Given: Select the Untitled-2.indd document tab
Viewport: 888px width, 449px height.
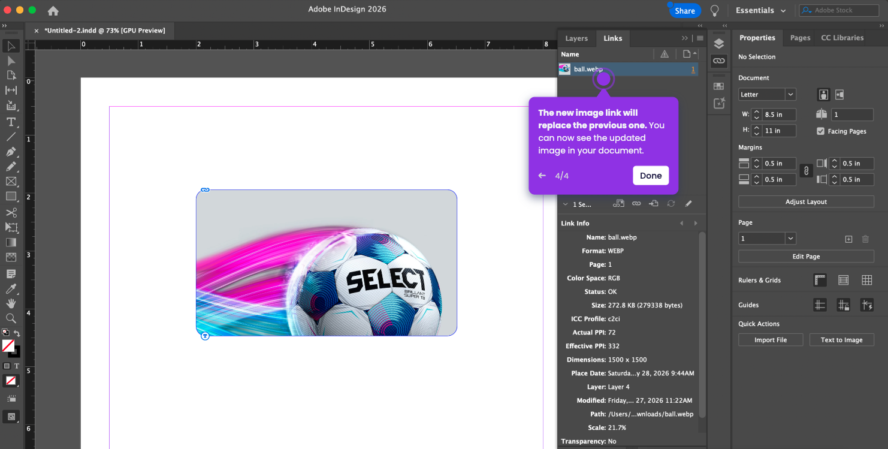Looking at the screenshot, I should click(x=99, y=30).
